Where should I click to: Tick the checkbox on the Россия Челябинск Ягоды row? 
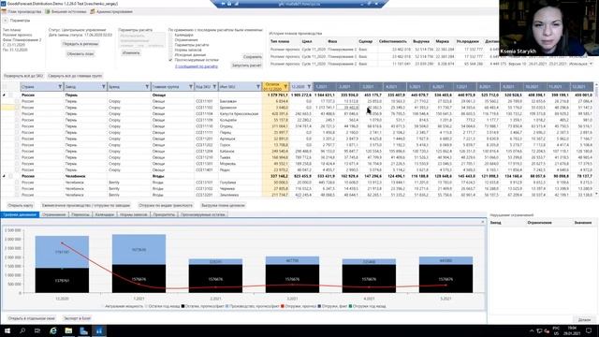pos(10,176)
